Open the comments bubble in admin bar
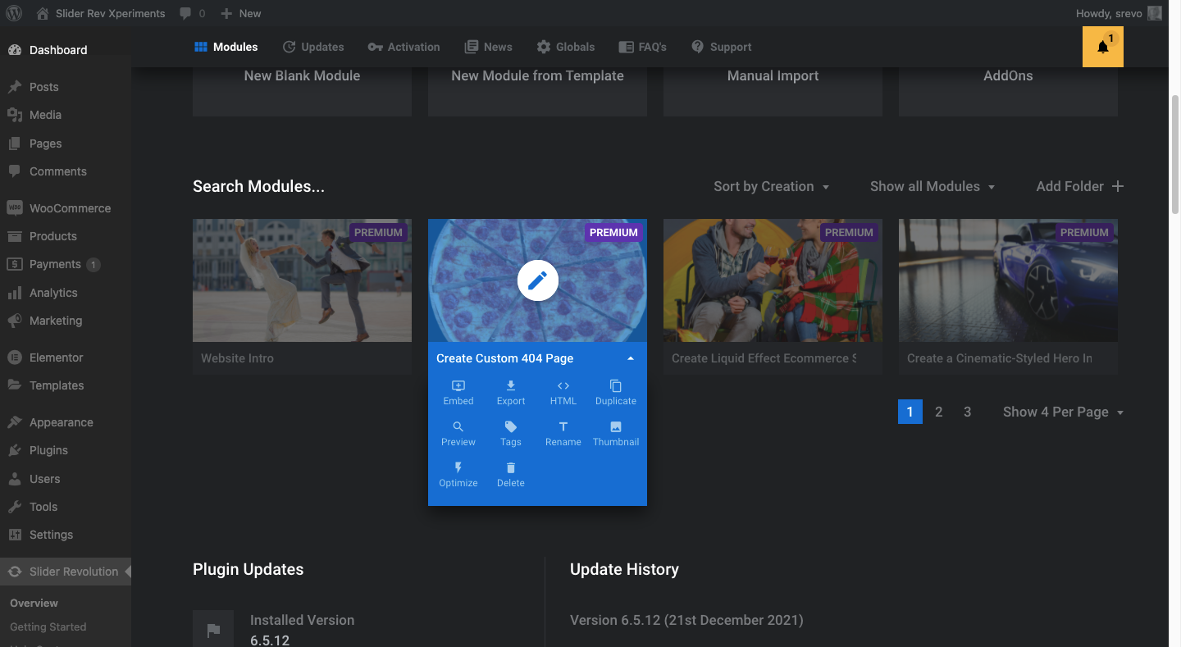 [192, 13]
